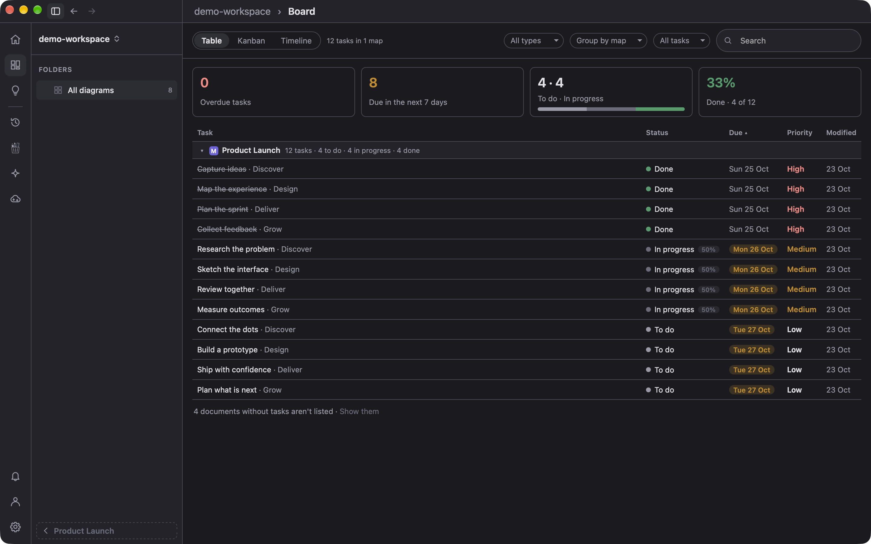This screenshot has height=544, width=871.
Task: Click 50% progress badge of Sketch the interface
Action: (x=708, y=270)
